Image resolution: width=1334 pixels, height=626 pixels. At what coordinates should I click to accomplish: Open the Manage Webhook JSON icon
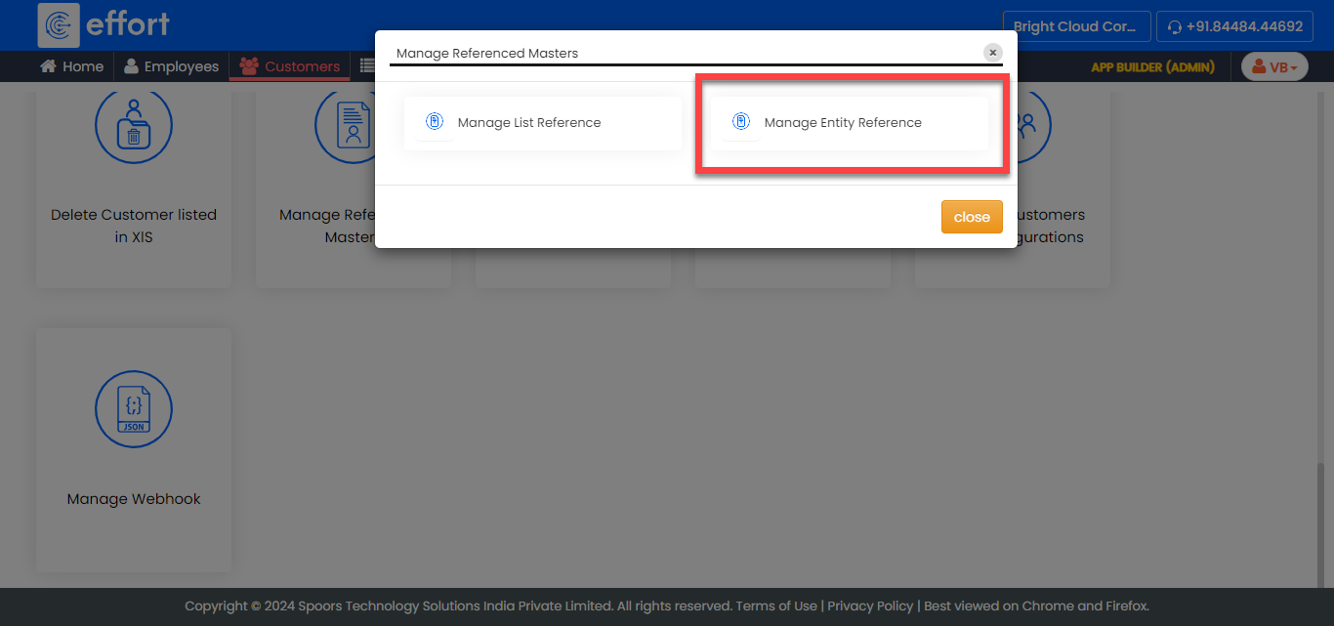(x=134, y=409)
